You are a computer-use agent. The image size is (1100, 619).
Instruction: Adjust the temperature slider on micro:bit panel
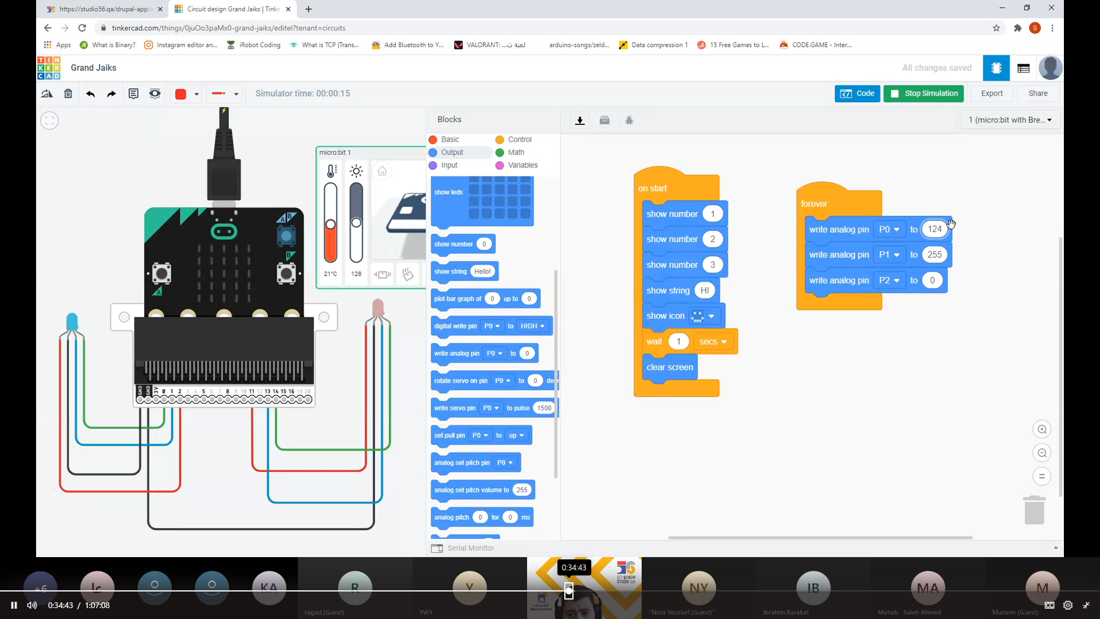click(x=331, y=225)
